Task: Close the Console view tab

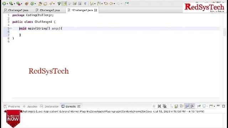Action: pyautogui.click(x=79, y=106)
